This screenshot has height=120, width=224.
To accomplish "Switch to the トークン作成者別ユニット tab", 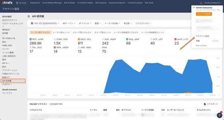I will click(x=153, y=32).
